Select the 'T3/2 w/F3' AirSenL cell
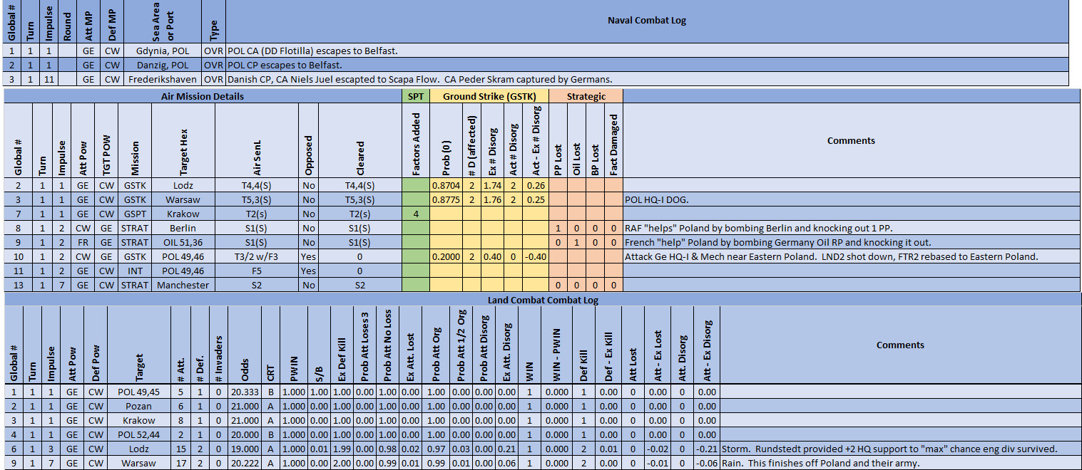 (257, 256)
